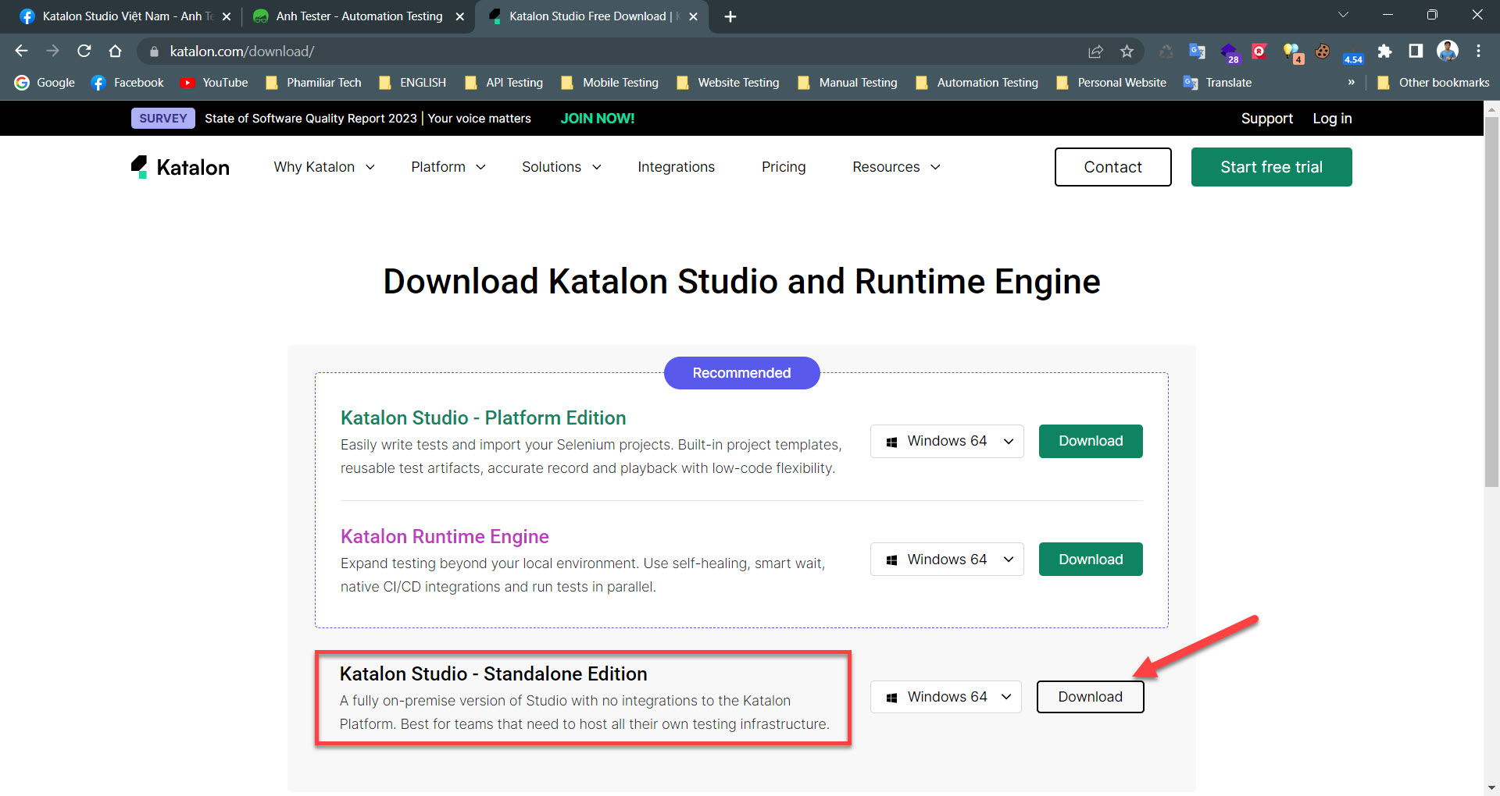Click the Home icon in the toolbar
The image size is (1500, 796).
115,51
